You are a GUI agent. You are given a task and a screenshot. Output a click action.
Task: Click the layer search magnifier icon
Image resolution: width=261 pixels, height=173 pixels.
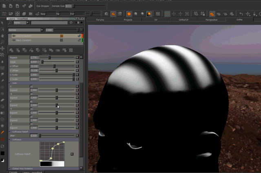pyautogui.click(x=10, y=23)
